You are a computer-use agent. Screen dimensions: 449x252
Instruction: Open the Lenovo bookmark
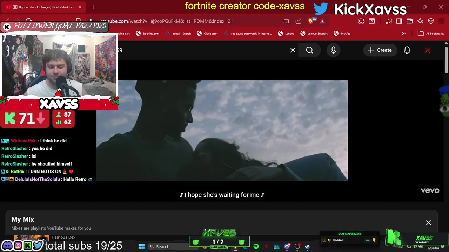point(286,34)
